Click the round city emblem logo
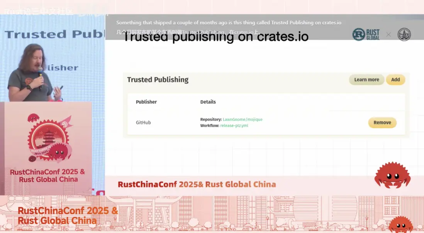 click(x=404, y=35)
